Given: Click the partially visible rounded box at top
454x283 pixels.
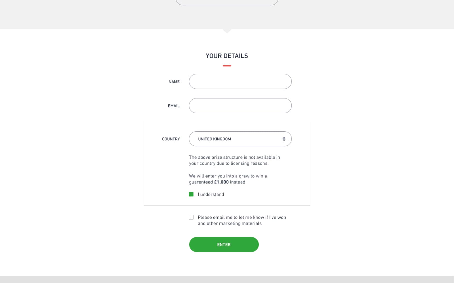Looking at the screenshot, I should [x=227, y=3].
